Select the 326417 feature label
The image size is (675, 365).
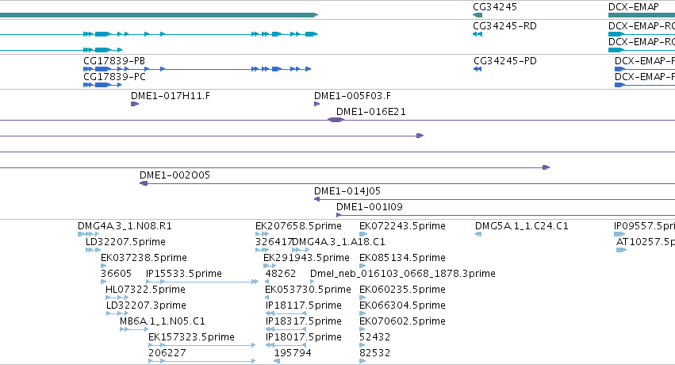pos(274,242)
